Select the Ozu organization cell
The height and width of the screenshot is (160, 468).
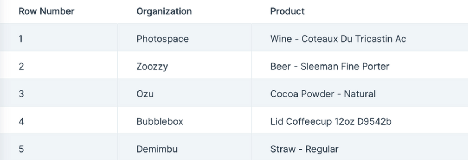click(x=185, y=93)
